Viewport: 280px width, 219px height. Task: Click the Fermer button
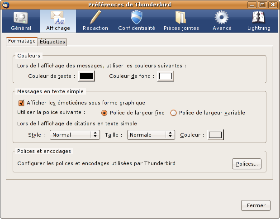[x=256, y=205]
